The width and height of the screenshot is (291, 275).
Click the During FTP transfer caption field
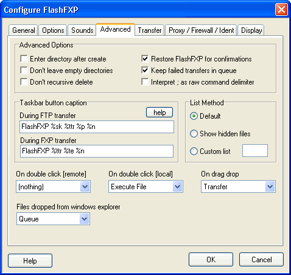point(97,127)
